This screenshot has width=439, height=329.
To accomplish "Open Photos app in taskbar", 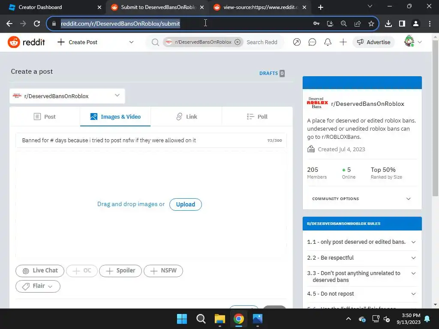I will (258, 319).
